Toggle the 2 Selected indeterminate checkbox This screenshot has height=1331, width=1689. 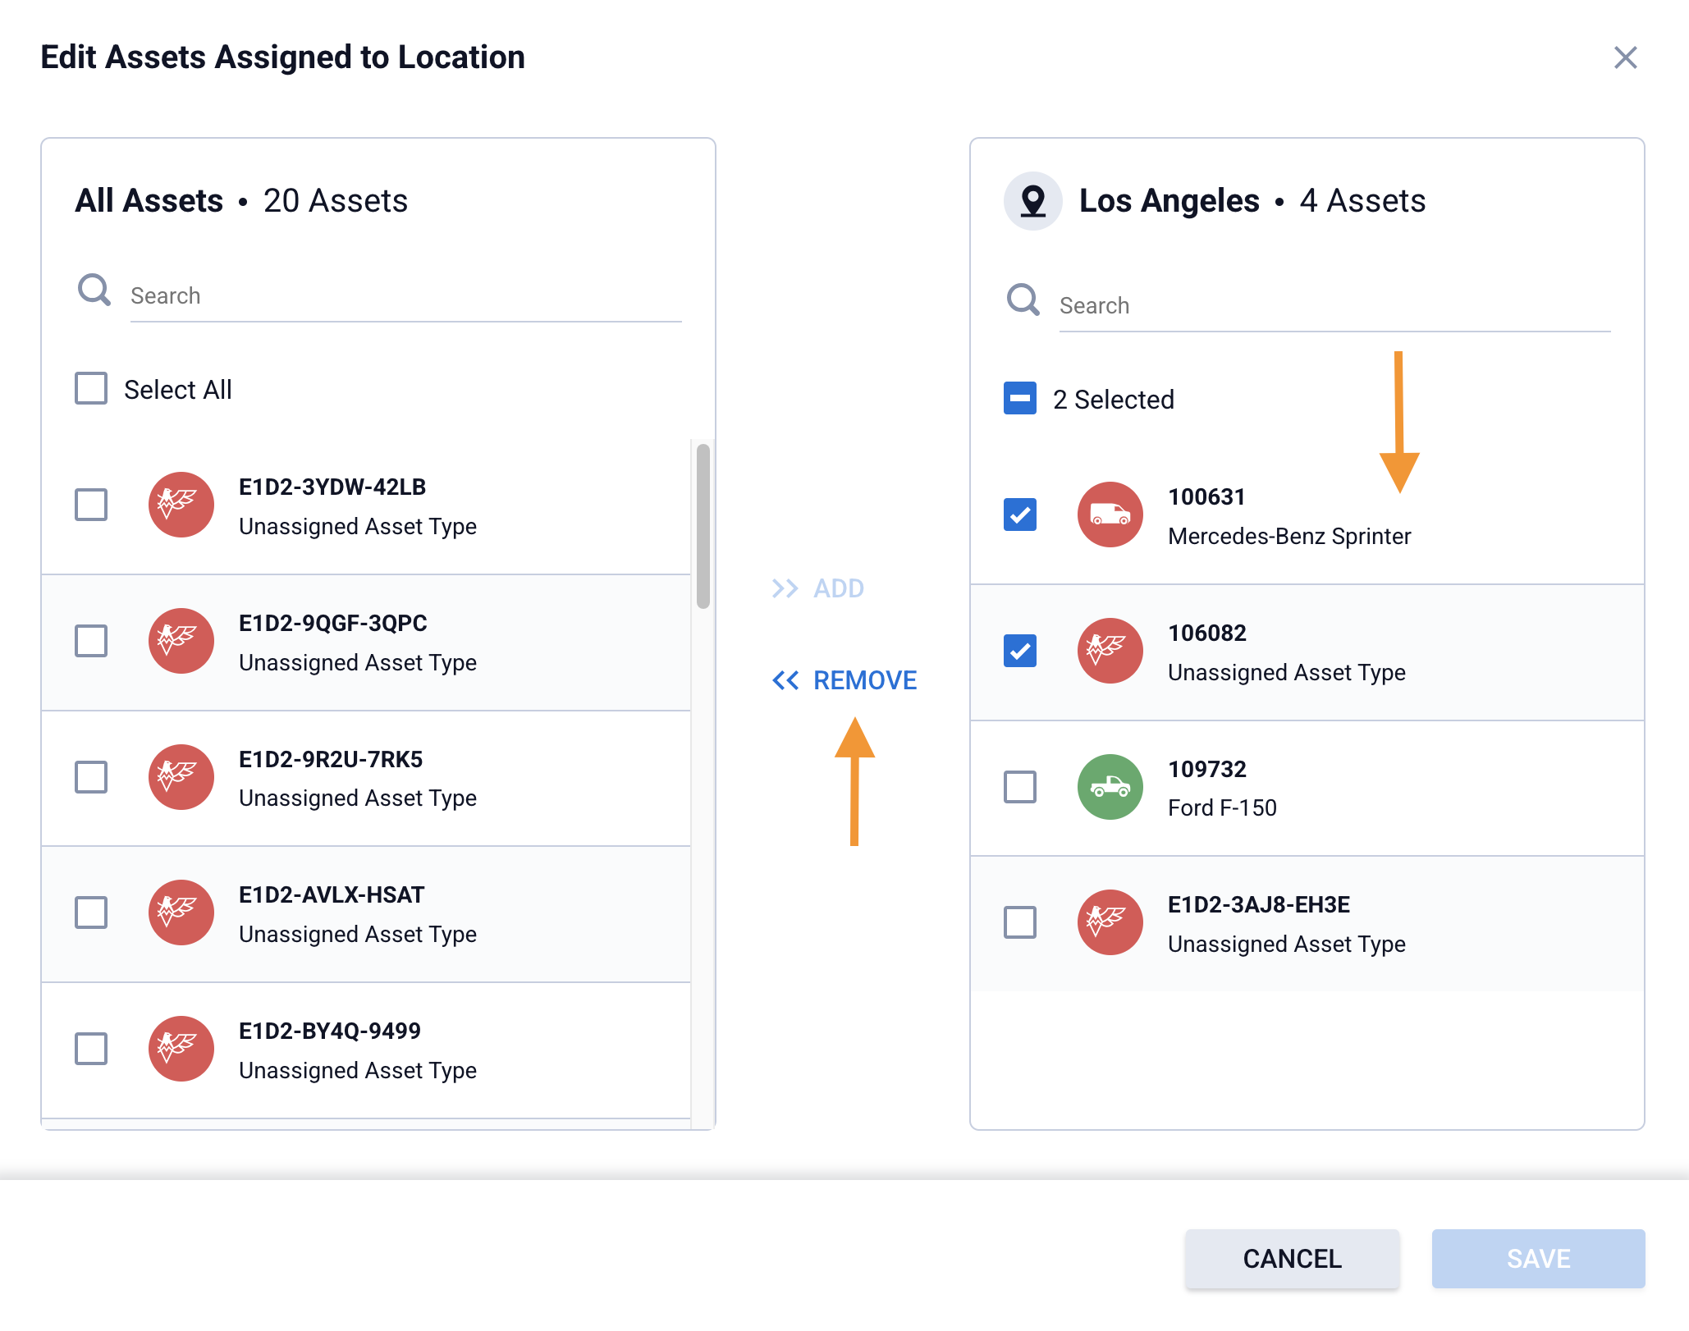point(1020,399)
